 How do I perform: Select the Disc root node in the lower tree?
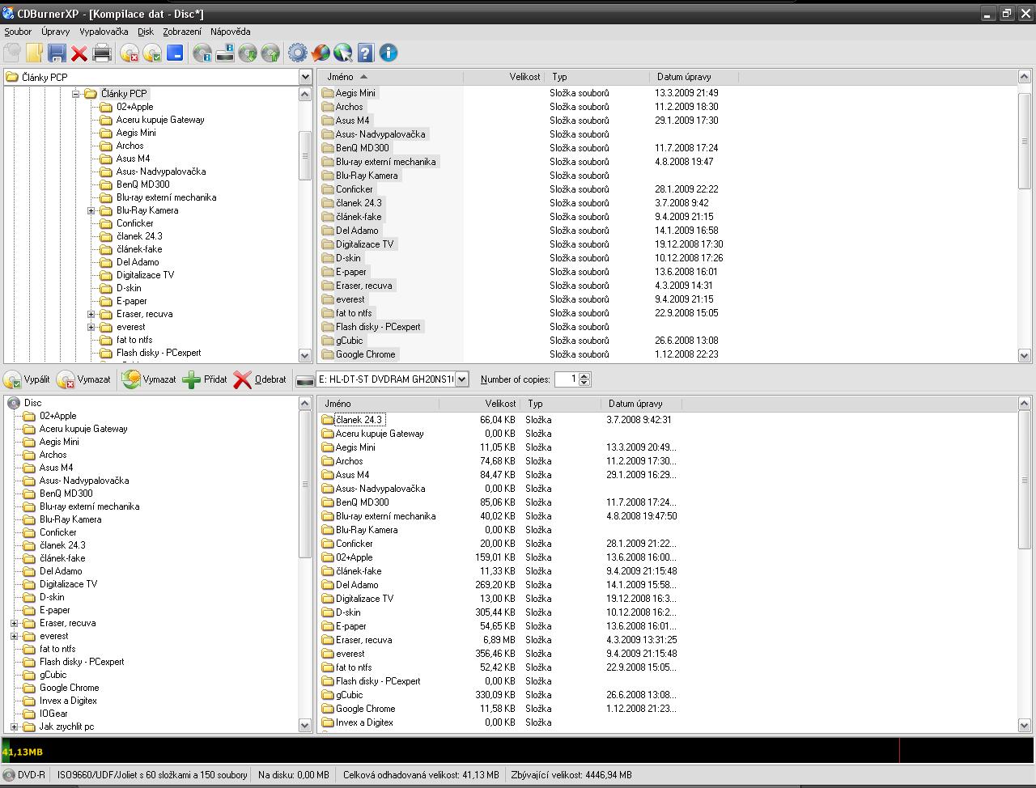[32, 403]
